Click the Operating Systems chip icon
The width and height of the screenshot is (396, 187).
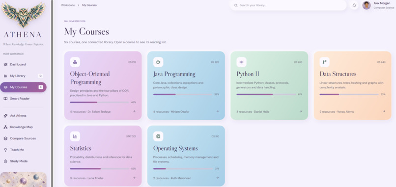click(x=158, y=136)
